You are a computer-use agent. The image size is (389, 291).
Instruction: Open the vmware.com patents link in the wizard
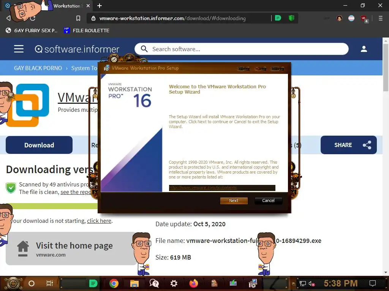coord(203,188)
